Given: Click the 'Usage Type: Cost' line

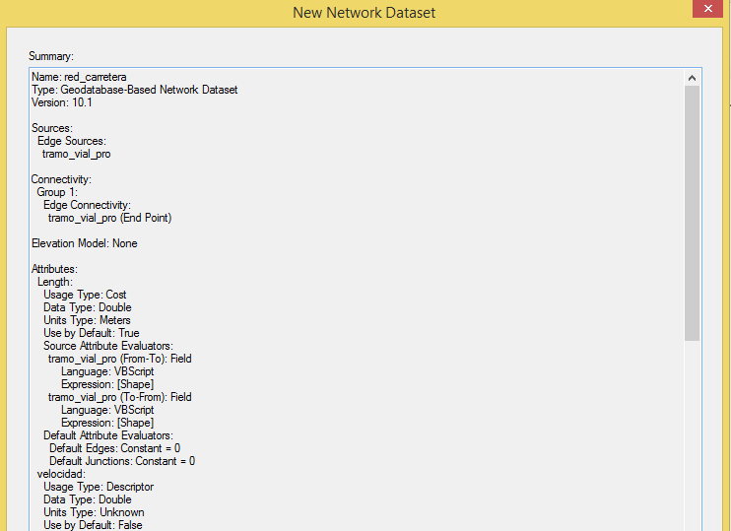Looking at the screenshot, I should [x=85, y=295].
